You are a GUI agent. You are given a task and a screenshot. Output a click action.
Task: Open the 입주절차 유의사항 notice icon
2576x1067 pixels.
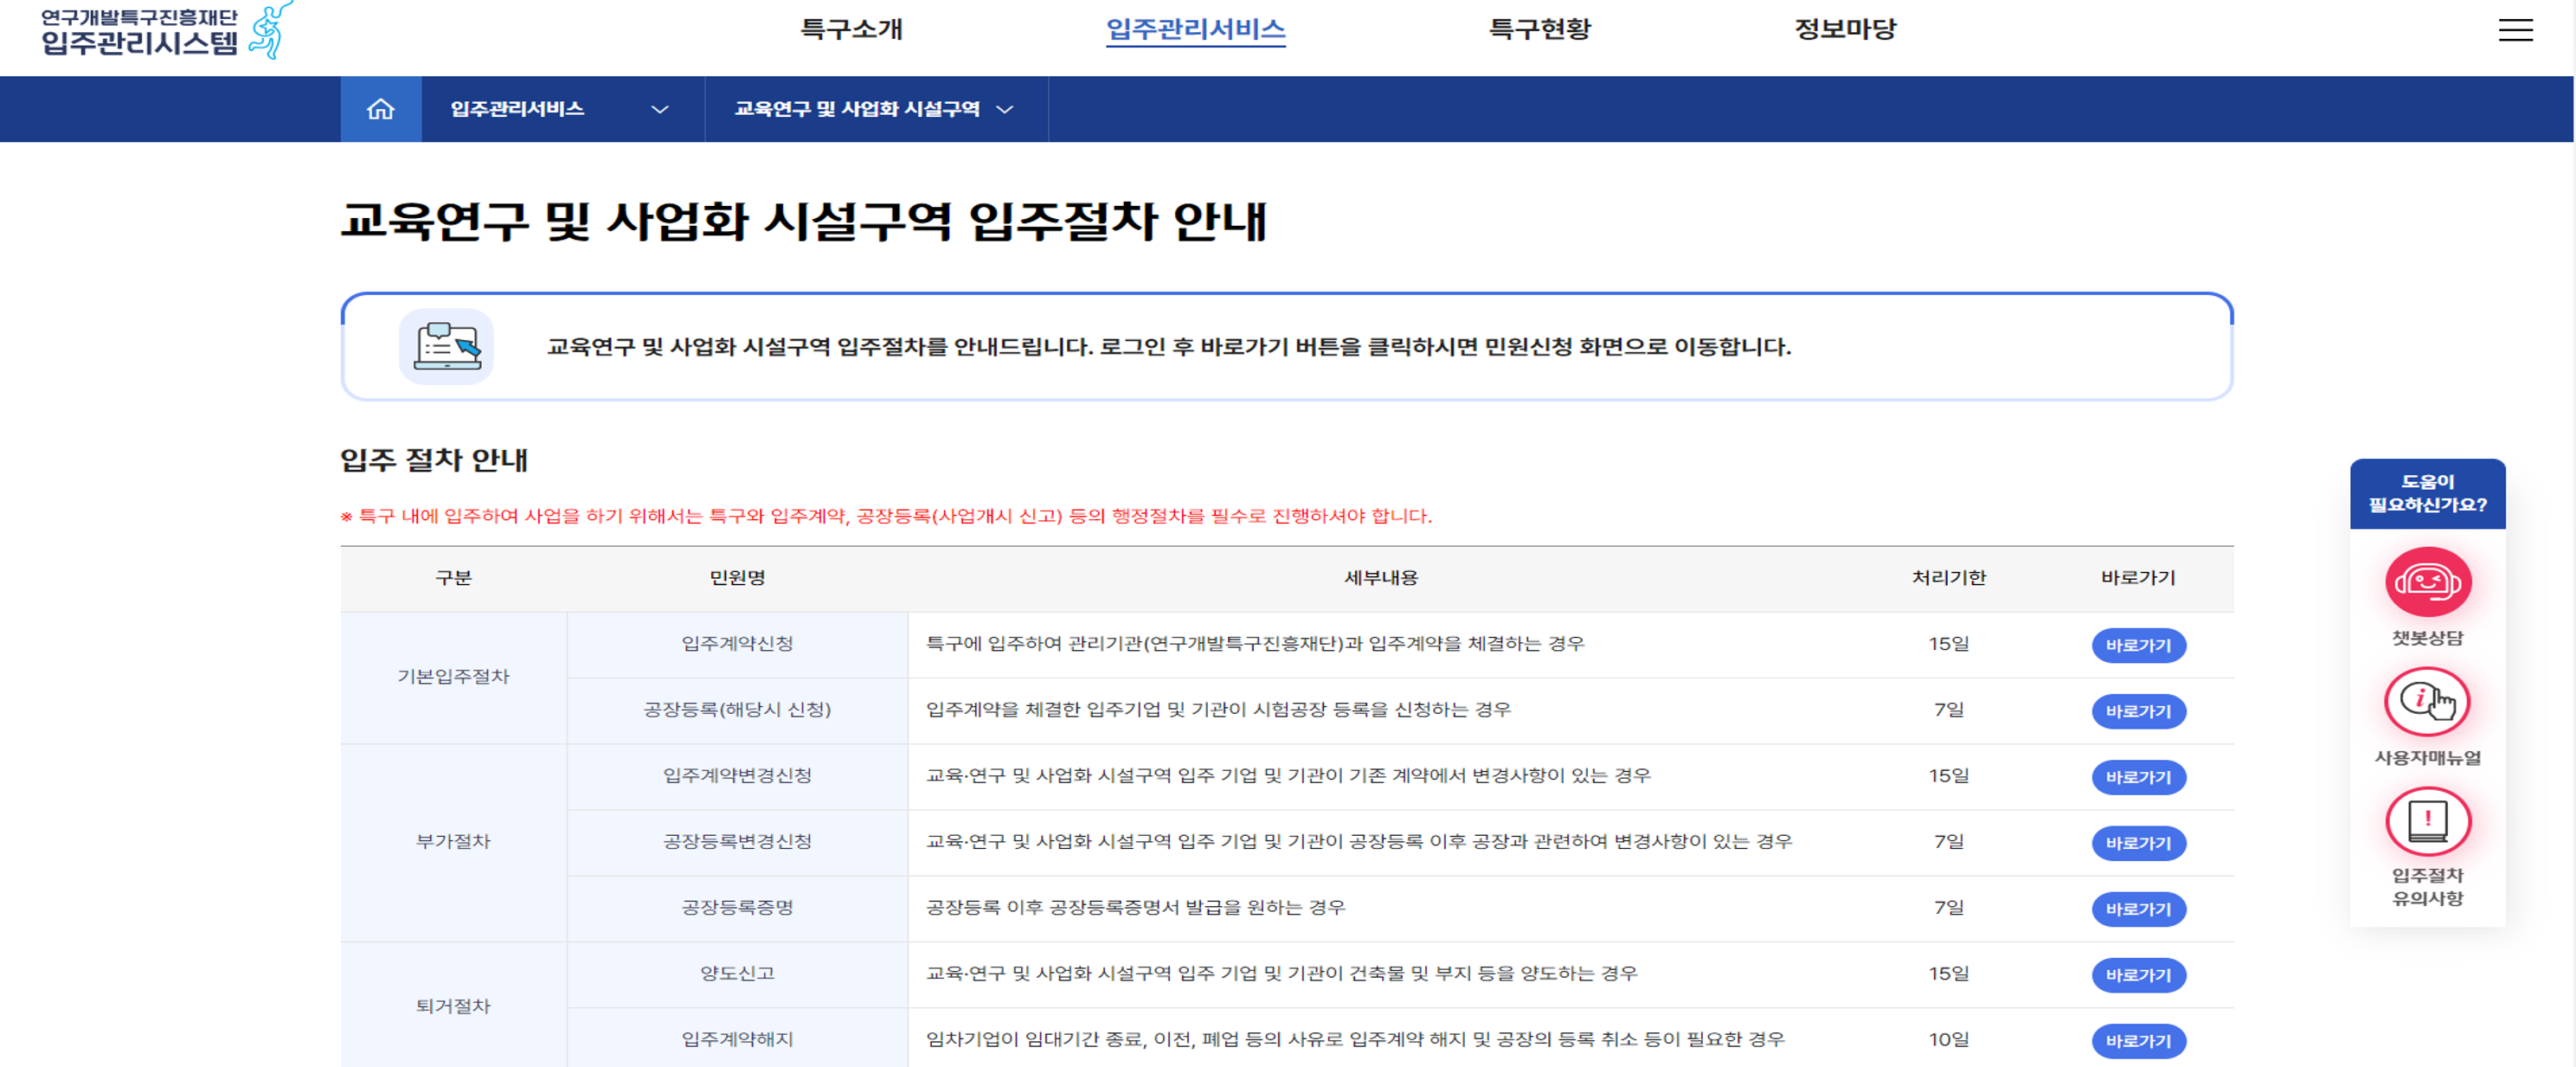click(x=2427, y=822)
